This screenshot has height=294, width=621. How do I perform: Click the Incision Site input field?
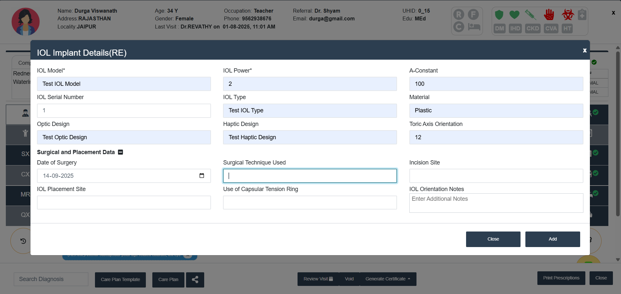(496, 176)
